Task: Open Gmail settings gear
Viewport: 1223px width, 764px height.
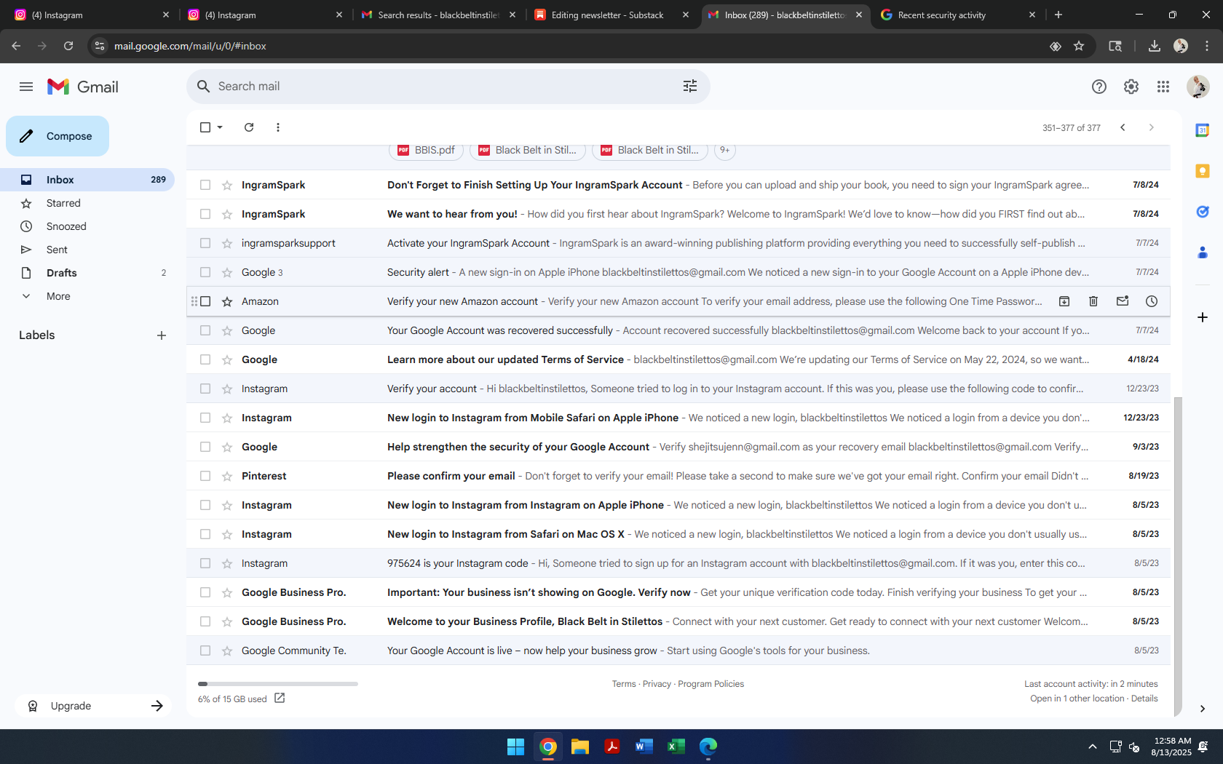Action: pos(1131,87)
